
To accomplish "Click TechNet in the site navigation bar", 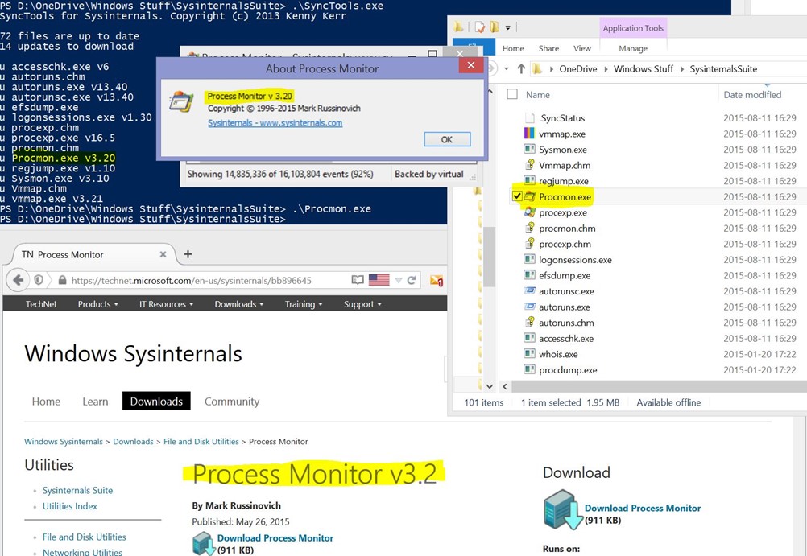I will [x=41, y=304].
